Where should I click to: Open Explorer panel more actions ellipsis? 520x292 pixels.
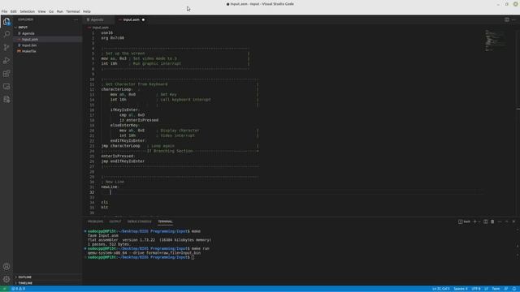(x=76, y=19)
